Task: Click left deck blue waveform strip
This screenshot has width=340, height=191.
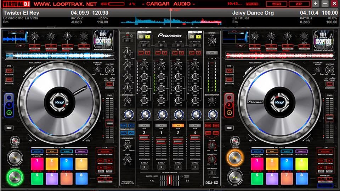Action: click(x=59, y=56)
